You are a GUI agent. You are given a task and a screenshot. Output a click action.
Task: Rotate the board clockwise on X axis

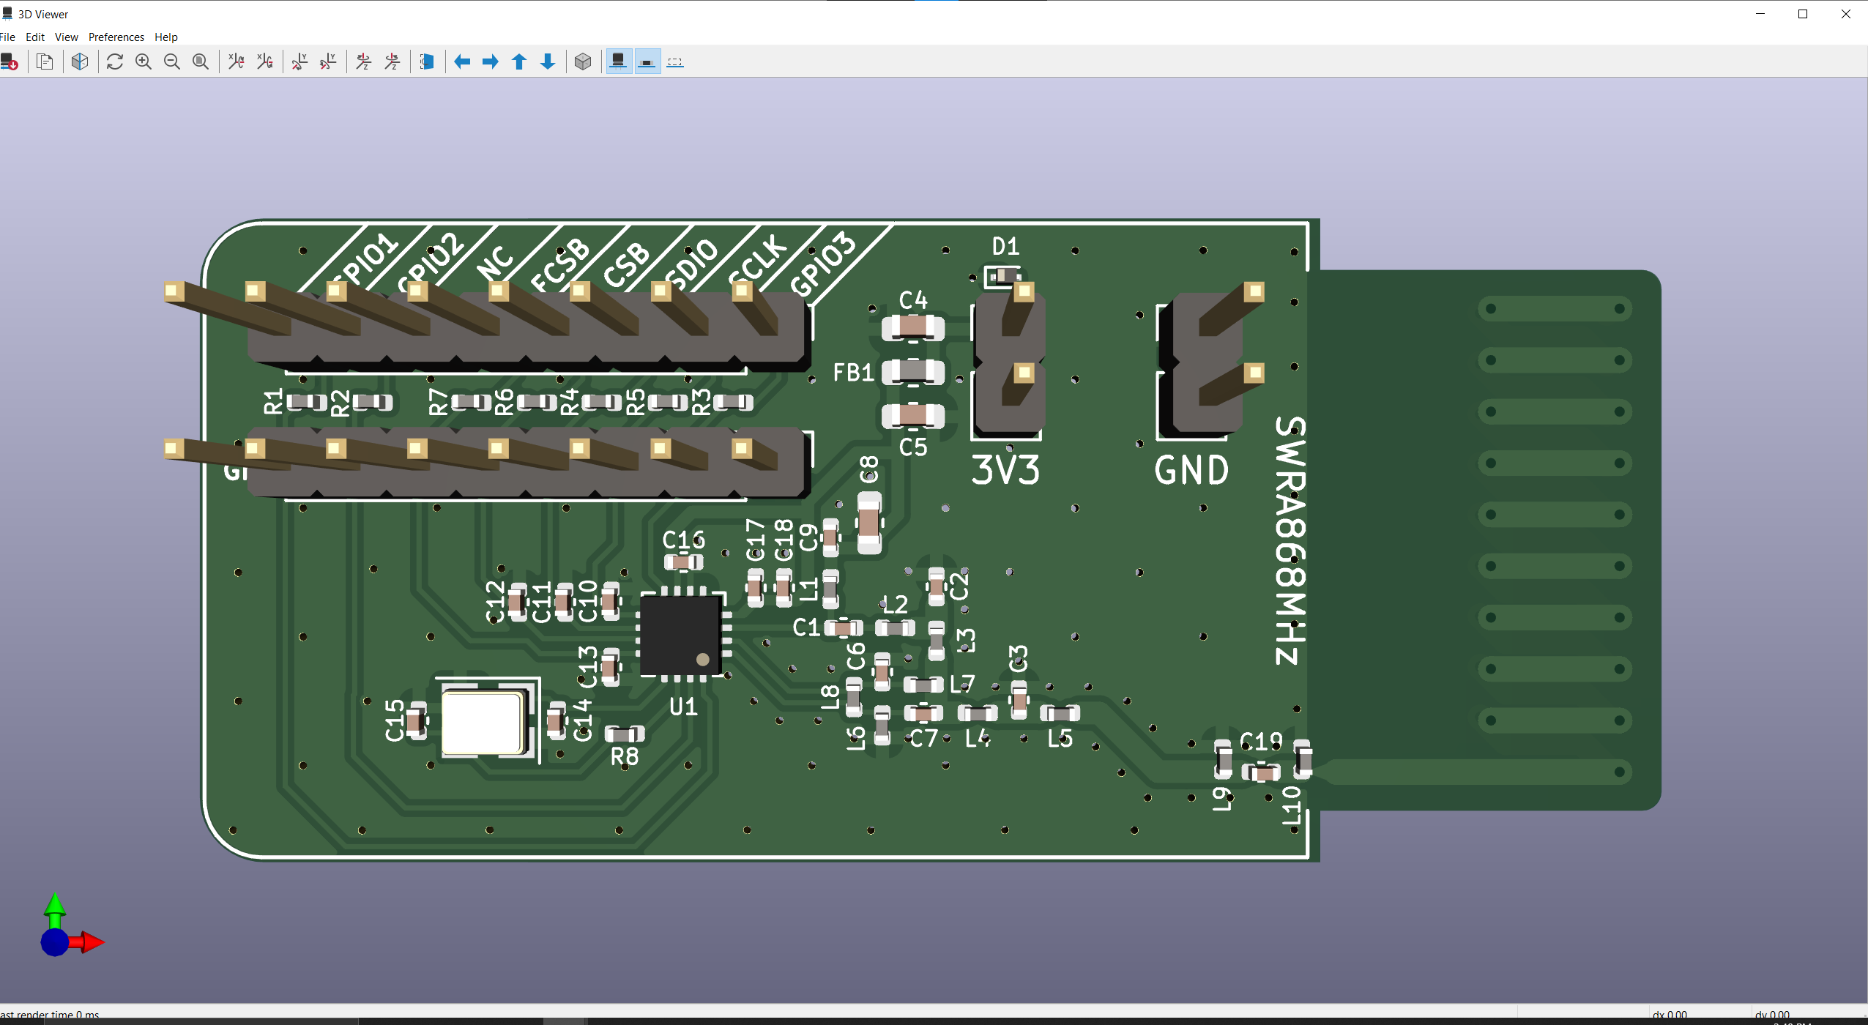[236, 61]
